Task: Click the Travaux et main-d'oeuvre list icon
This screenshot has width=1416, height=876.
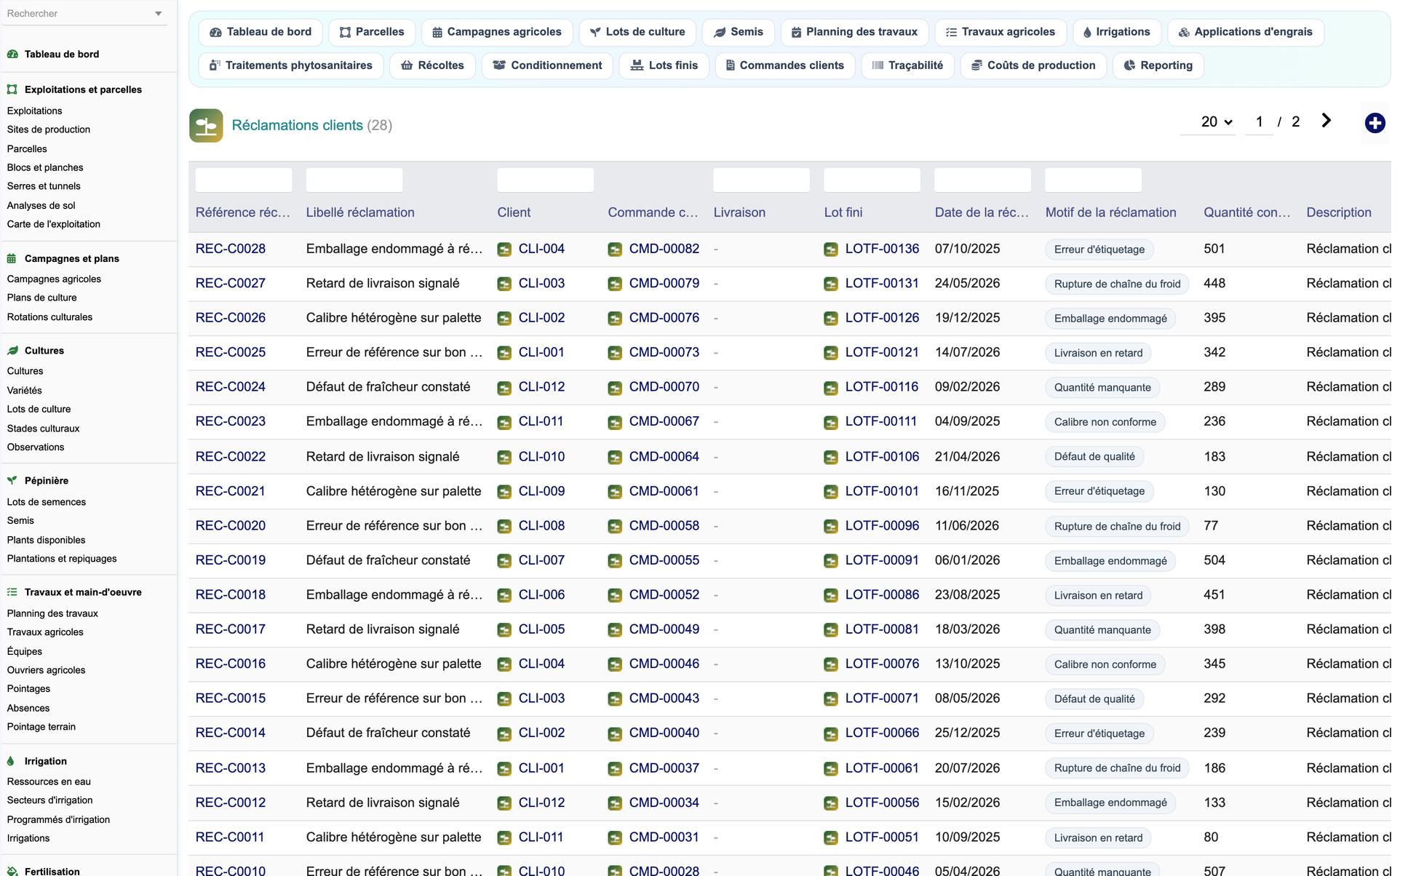Action: tap(12, 592)
